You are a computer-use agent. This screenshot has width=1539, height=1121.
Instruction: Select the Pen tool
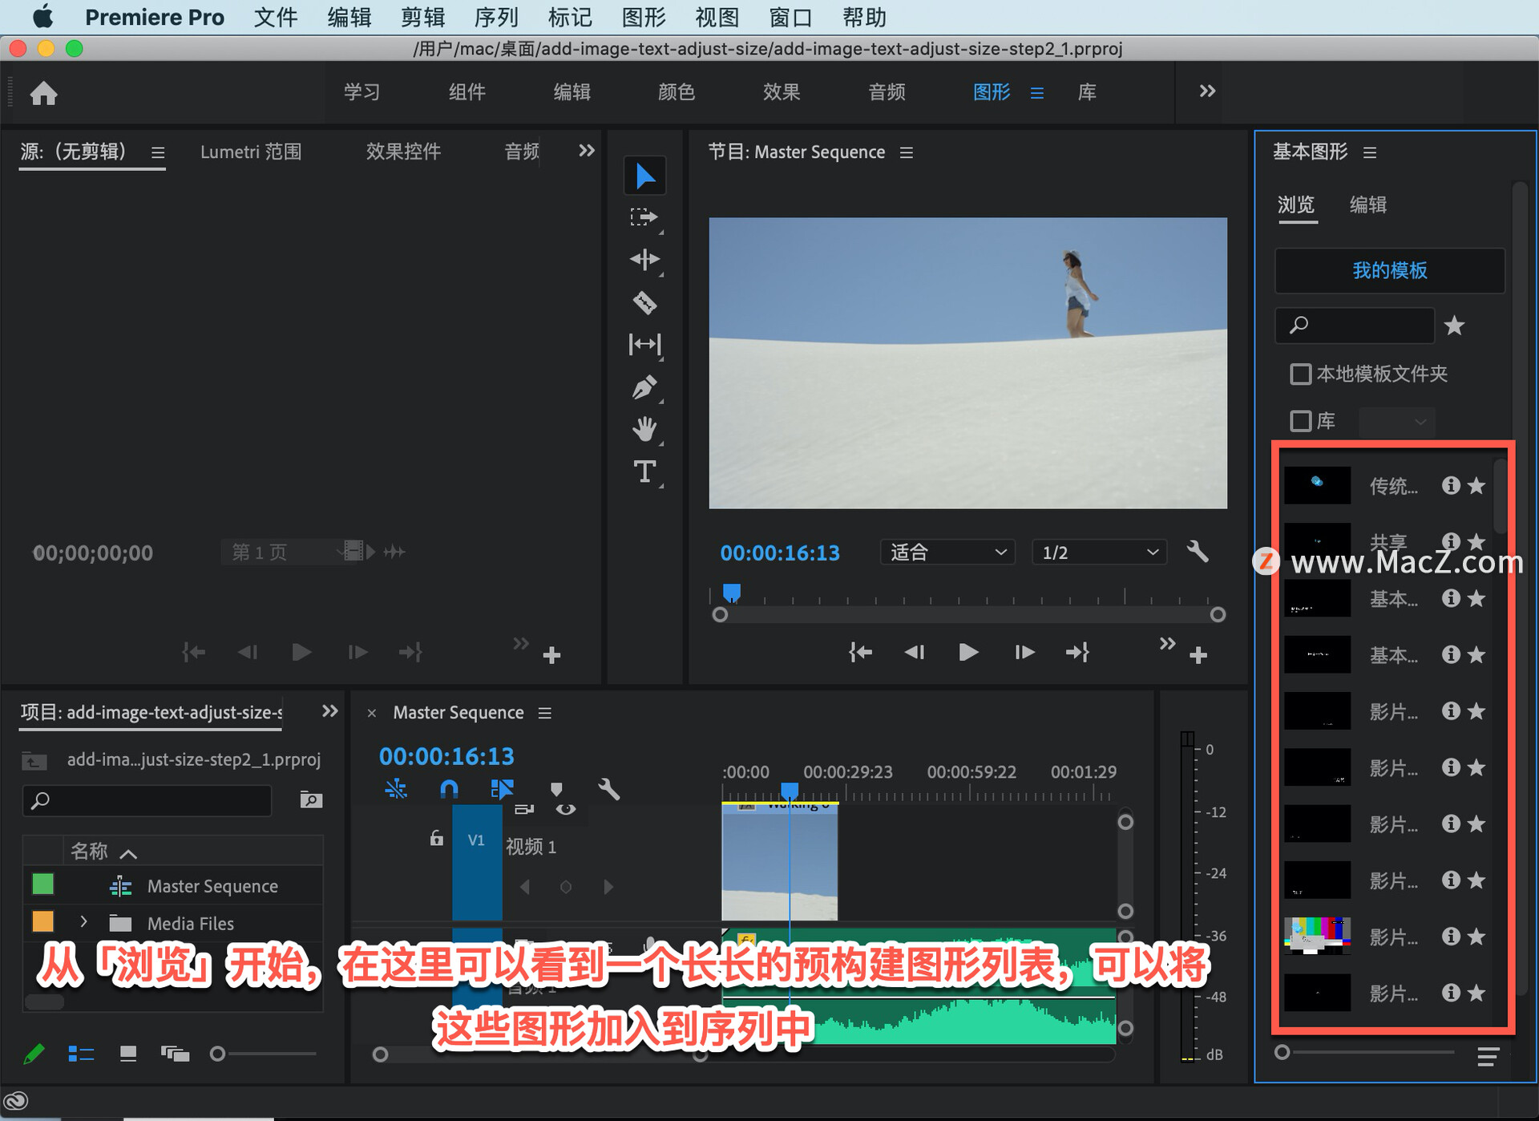tap(644, 387)
